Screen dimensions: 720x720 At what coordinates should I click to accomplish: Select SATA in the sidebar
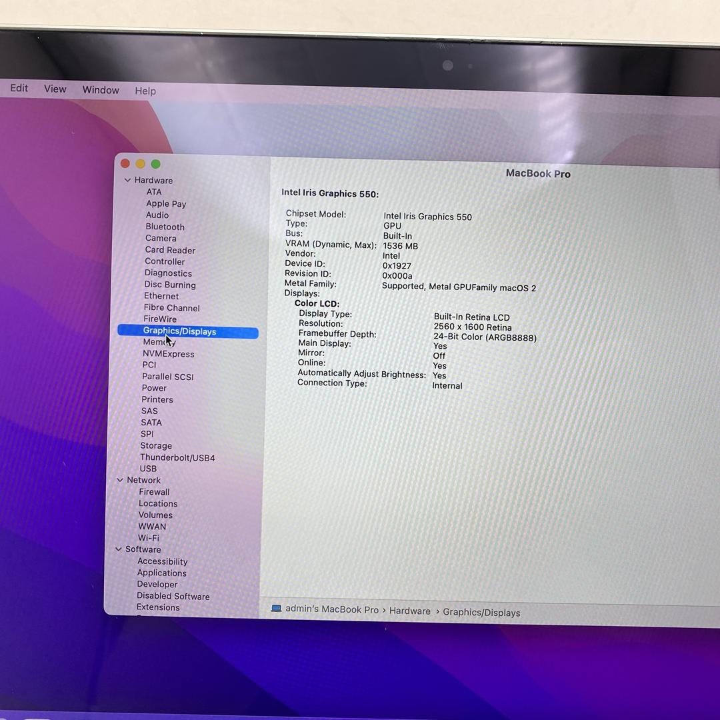click(x=151, y=423)
